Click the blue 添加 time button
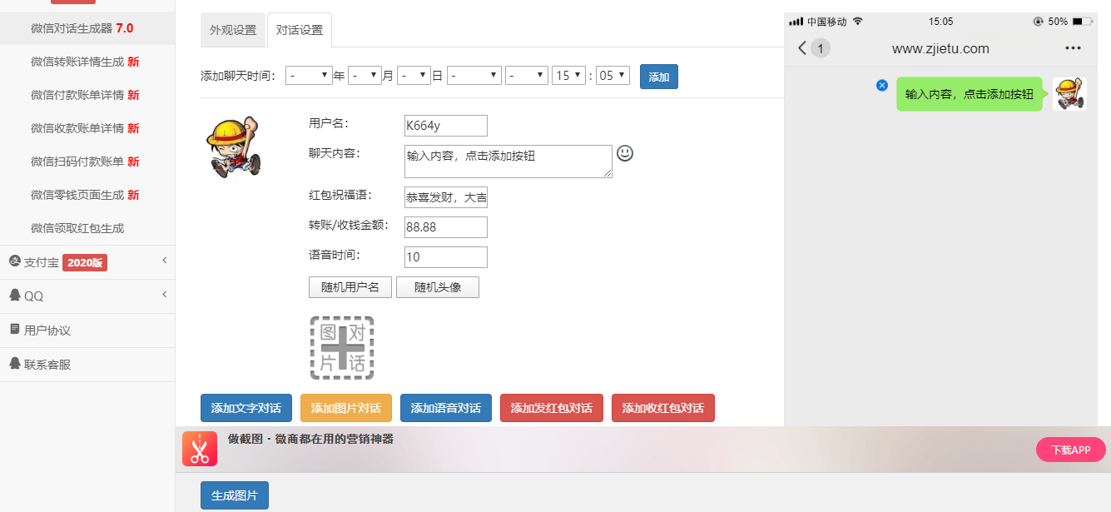The height and width of the screenshot is (512, 1111). (659, 77)
